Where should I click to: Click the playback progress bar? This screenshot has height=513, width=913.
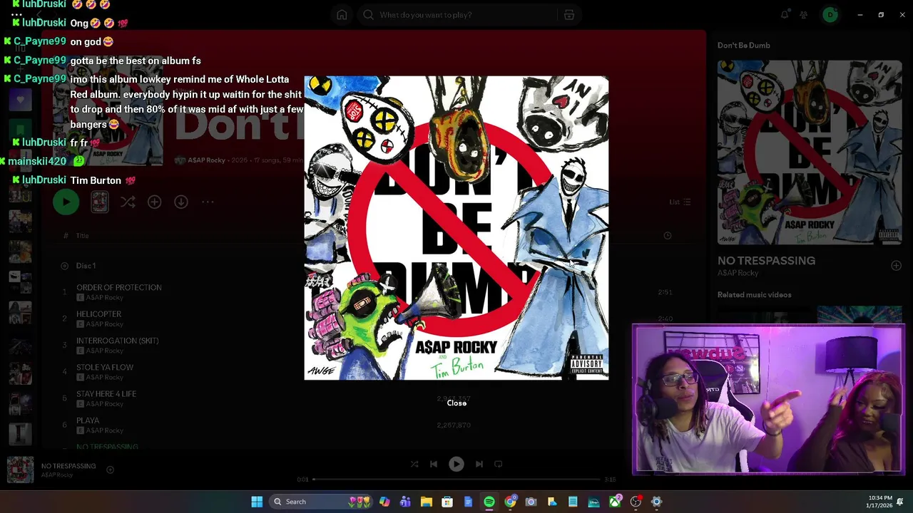point(456,480)
